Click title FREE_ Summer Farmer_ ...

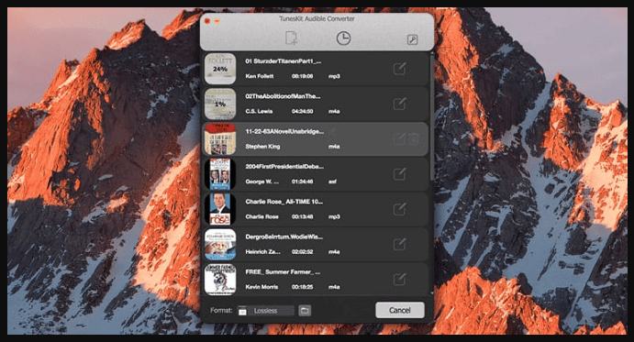tap(283, 272)
